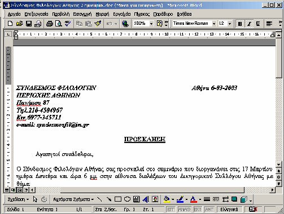284x214 pixels.
Task: Click the Σχεδίαση button in drawing toolbar
Action: (x=18, y=199)
